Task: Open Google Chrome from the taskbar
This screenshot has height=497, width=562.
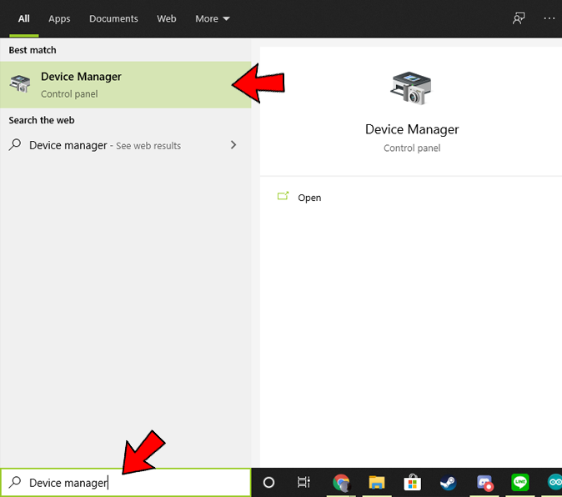Action: point(341,482)
